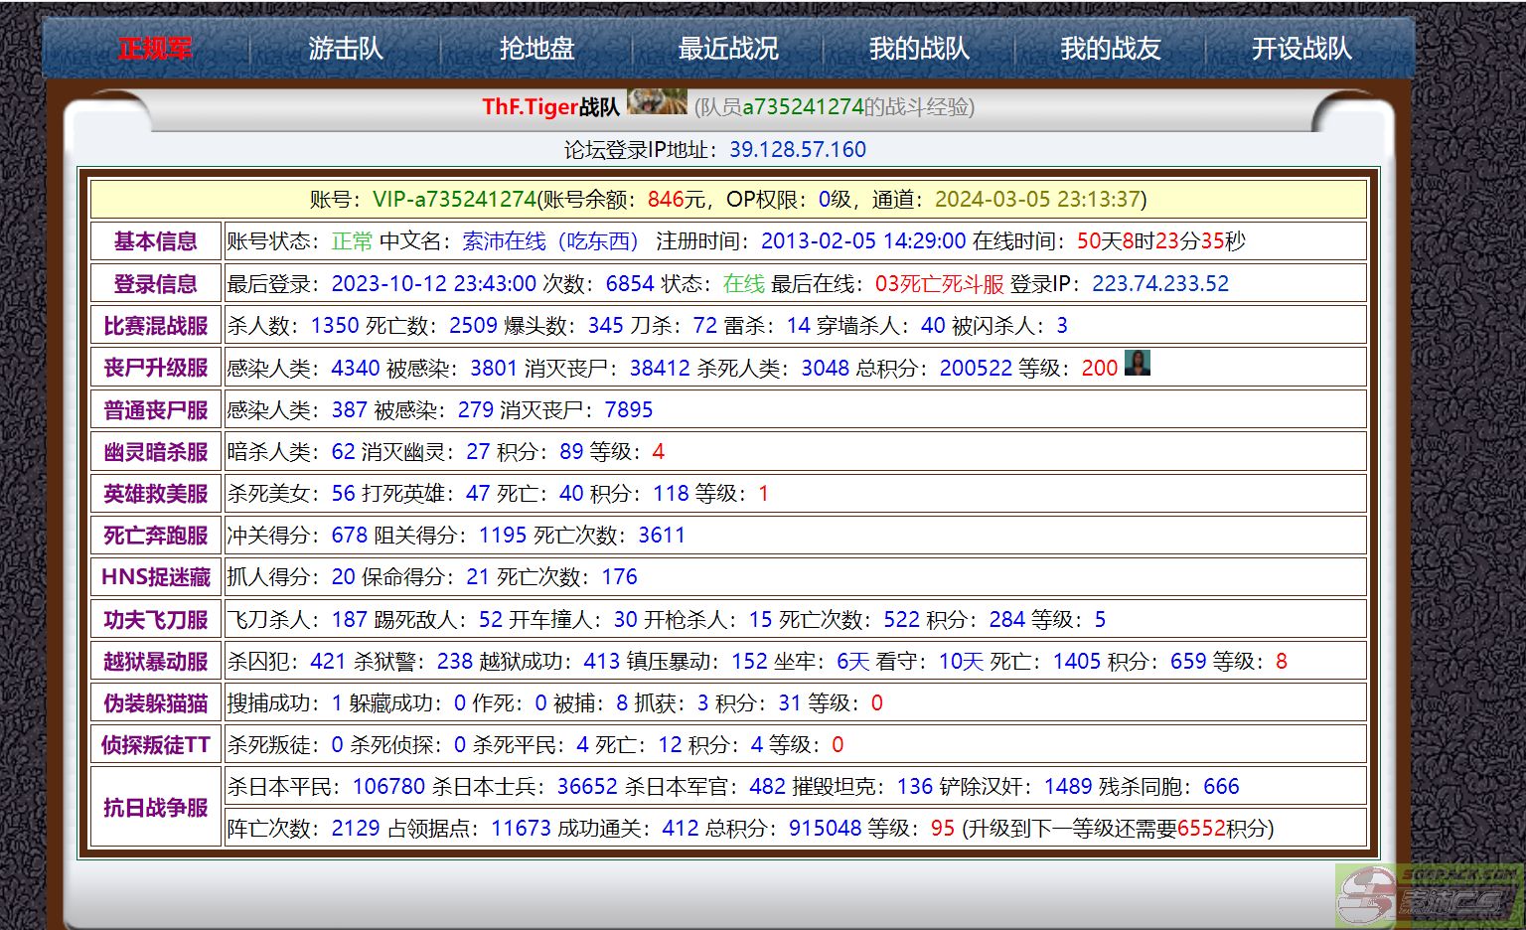Click death count 176 in HNS捉迷藏
Viewport: 1526px width, 930px height.
tap(620, 577)
